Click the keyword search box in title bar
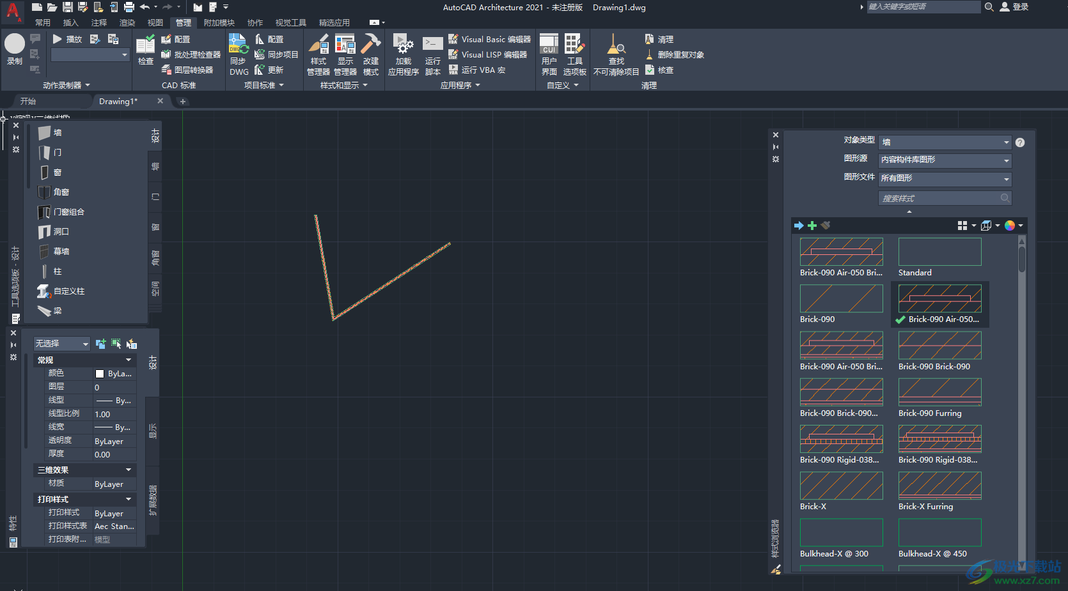 (923, 7)
